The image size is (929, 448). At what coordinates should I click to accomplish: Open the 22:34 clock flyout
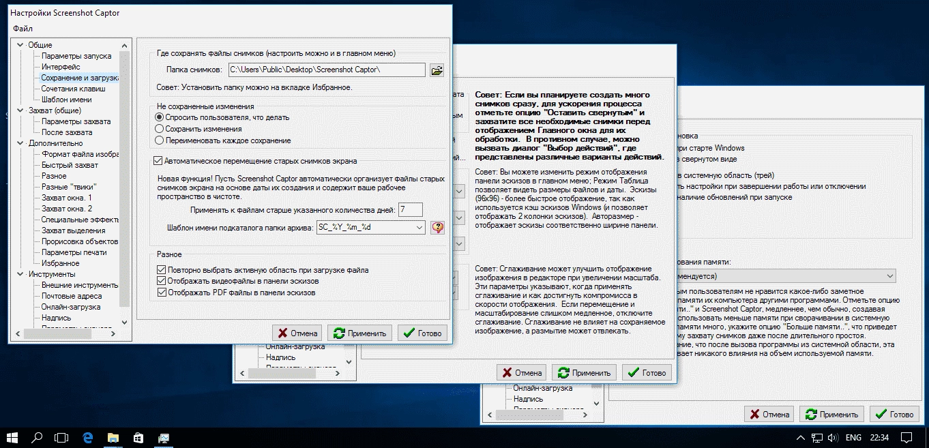pos(880,437)
